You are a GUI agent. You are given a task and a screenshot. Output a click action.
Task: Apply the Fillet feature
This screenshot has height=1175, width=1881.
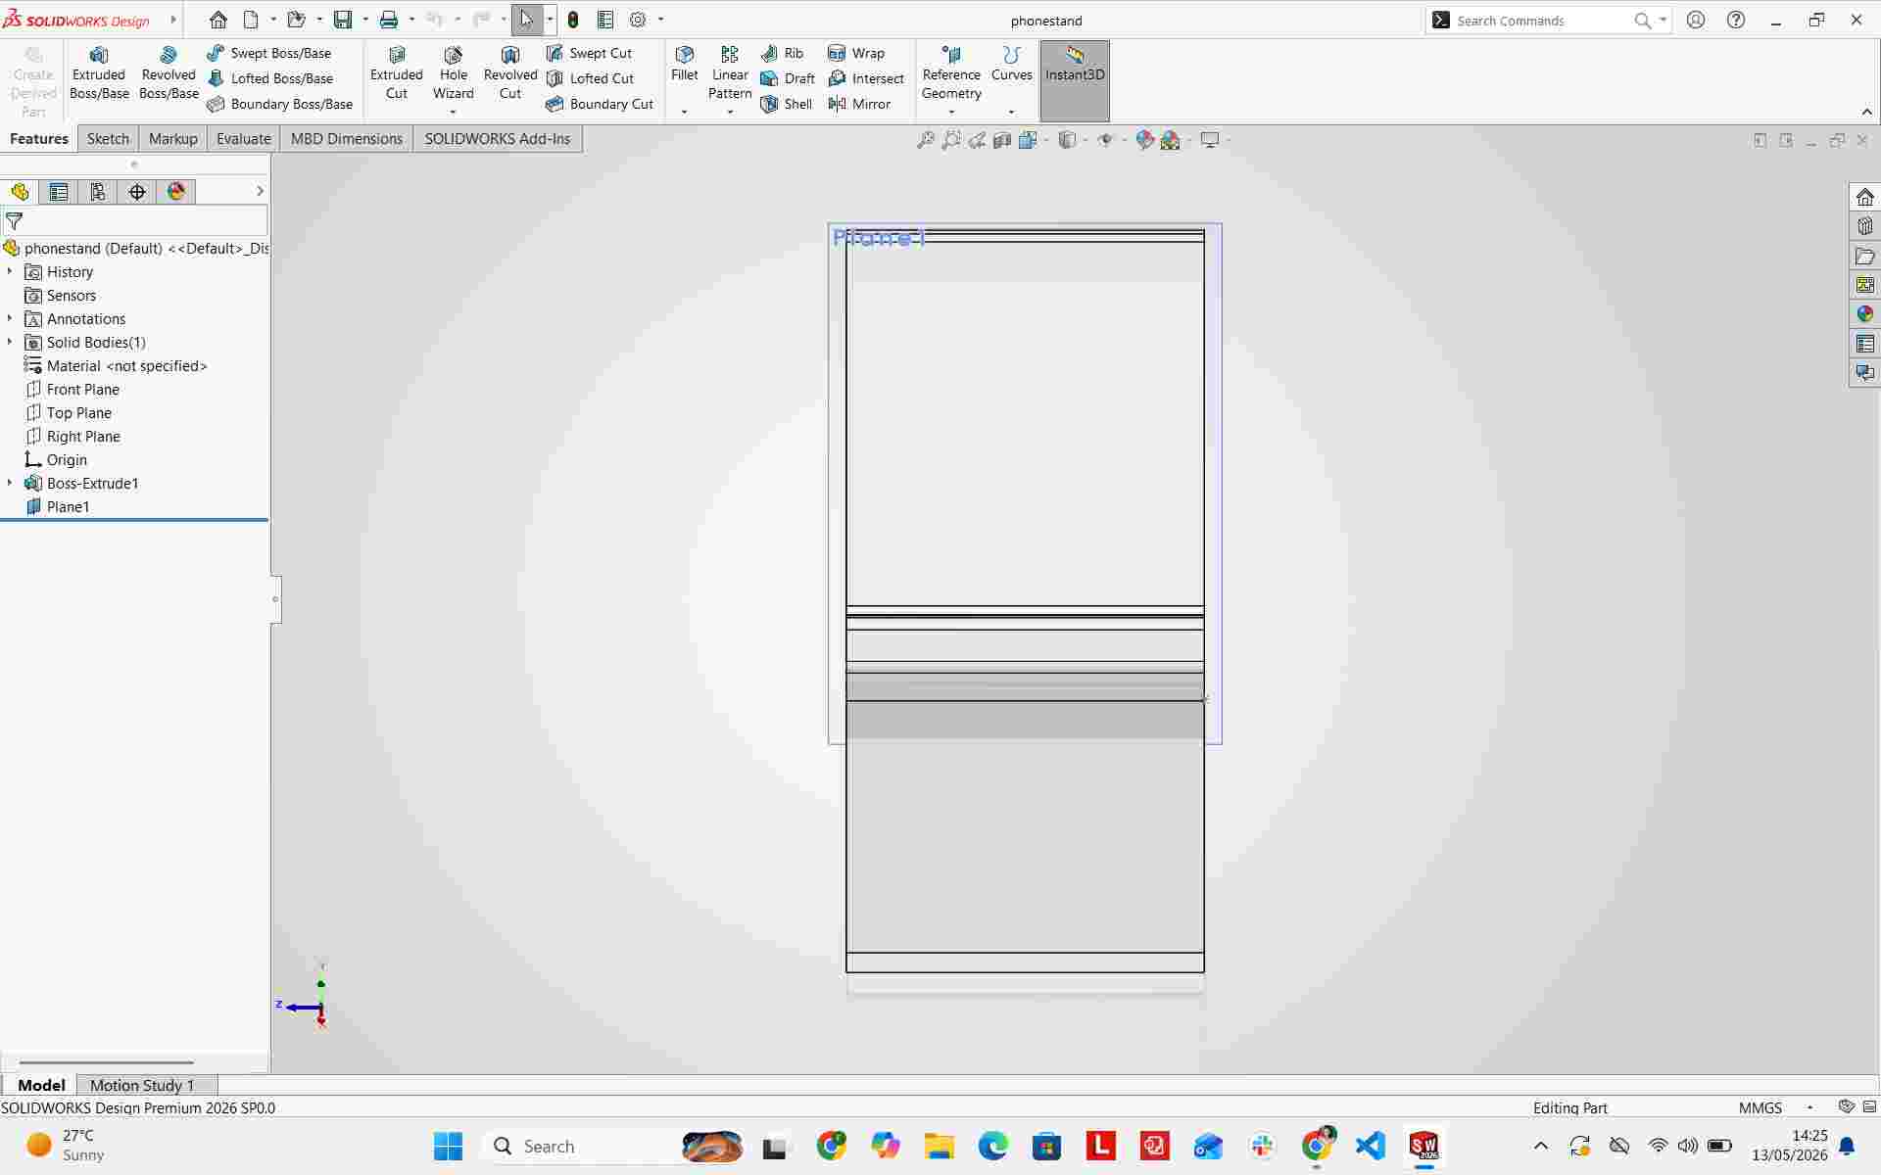685,64
